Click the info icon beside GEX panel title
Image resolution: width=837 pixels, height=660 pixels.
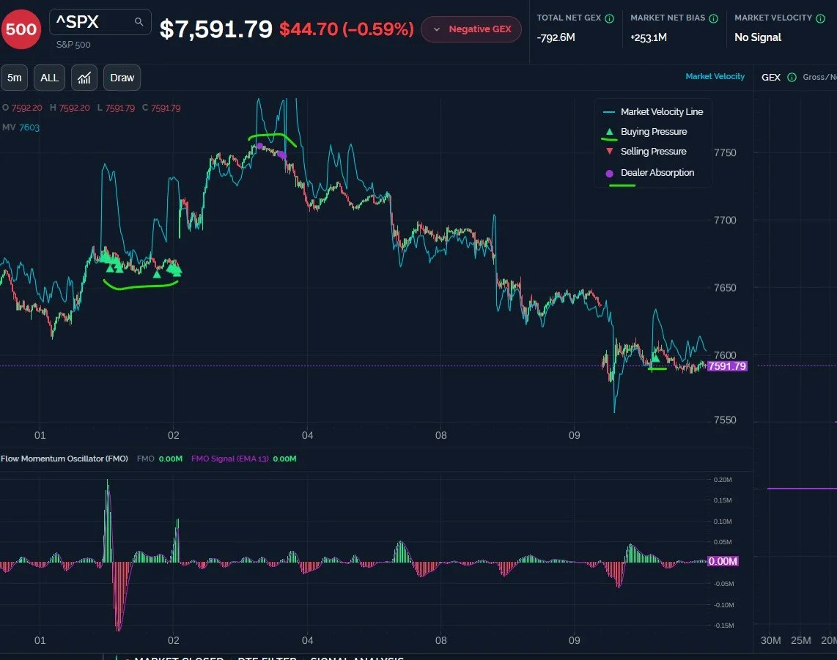pyautogui.click(x=792, y=78)
